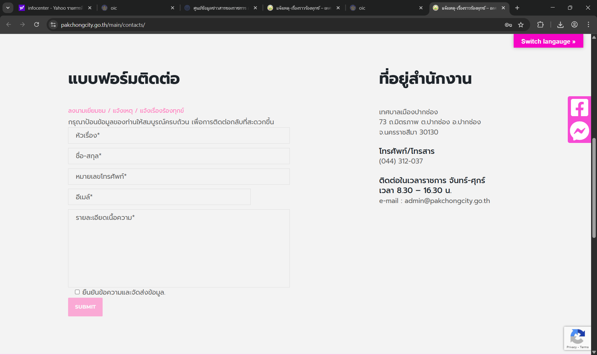597x355 pixels.
Task: Click the reCAPTCHA Terms link
Action: pyautogui.click(x=584, y=347)
